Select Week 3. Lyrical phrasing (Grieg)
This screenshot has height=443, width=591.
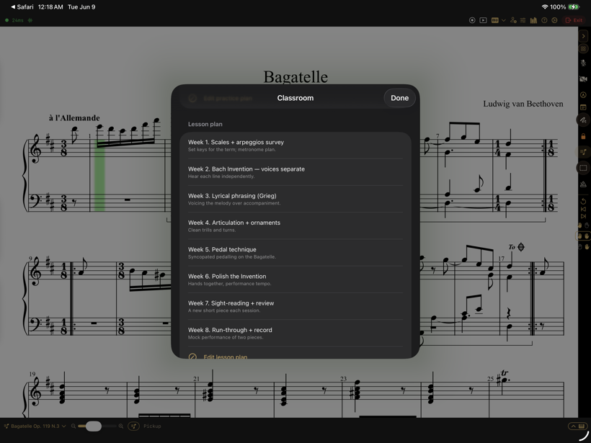[295, 199]
